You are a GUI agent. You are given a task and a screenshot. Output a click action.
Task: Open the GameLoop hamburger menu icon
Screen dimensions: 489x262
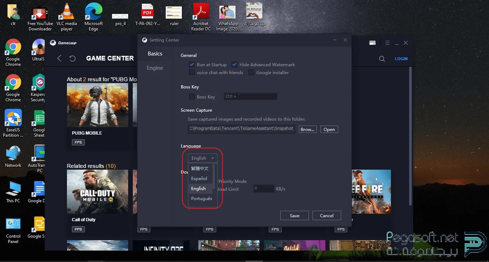tap(387, 43)
